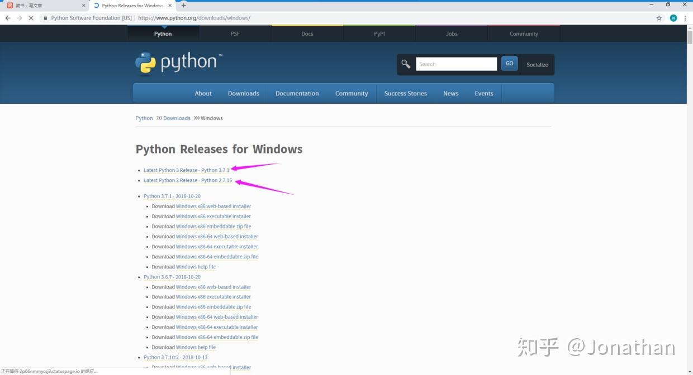Bookmark this page with the star icon
This screenshot has width=693, height=375.
659,17
